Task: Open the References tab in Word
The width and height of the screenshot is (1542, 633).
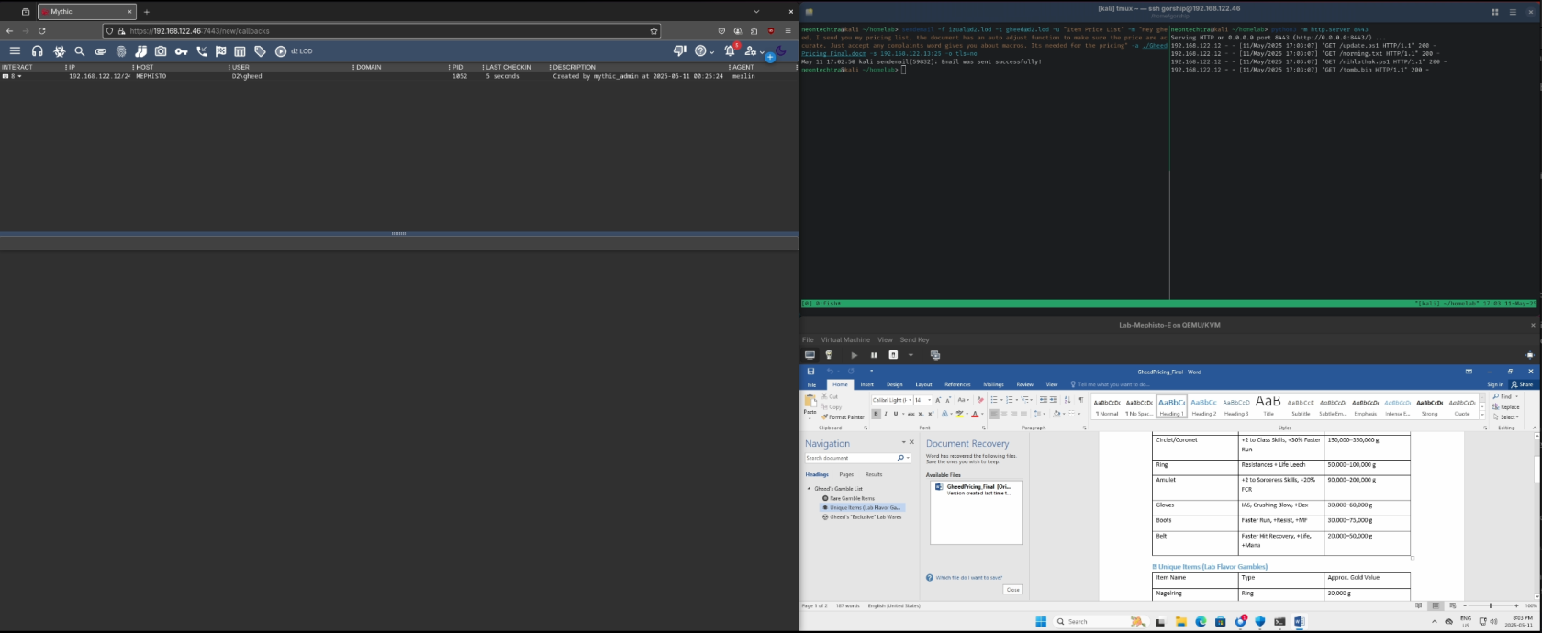Action: (957, 384)
